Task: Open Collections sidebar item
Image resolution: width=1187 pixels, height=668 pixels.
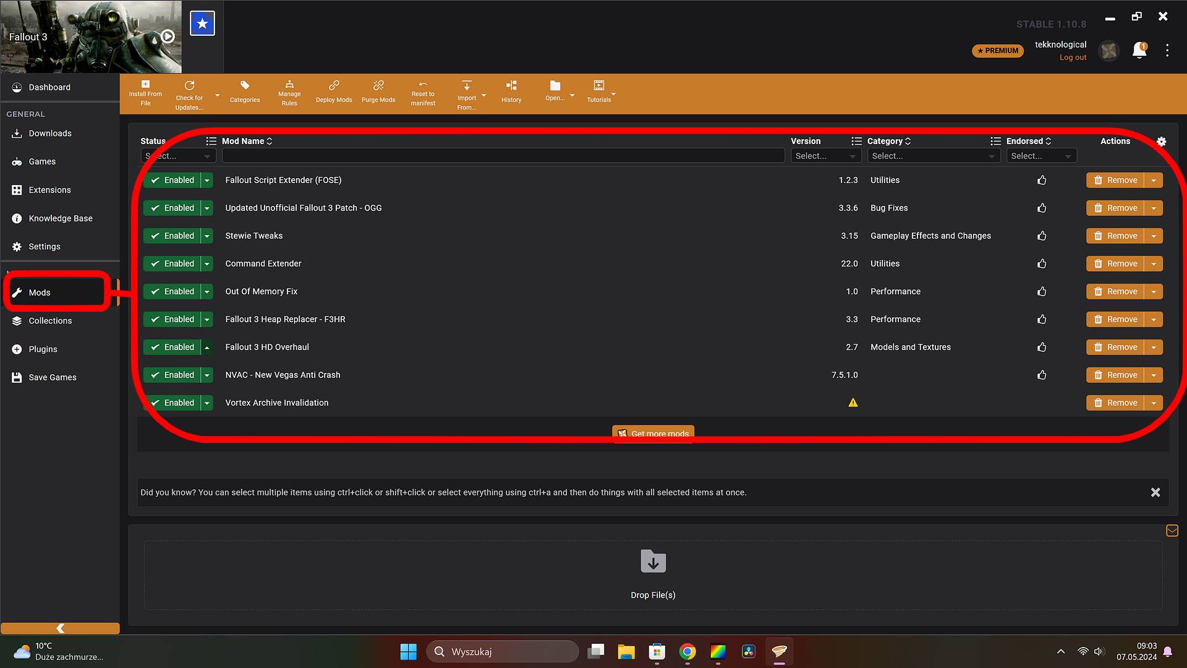Action: tap(60, 320)
